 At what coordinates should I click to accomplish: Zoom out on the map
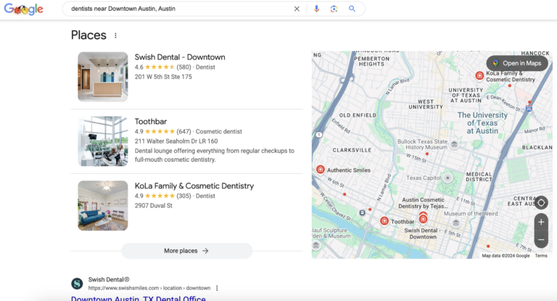click(x=541, y=239)
